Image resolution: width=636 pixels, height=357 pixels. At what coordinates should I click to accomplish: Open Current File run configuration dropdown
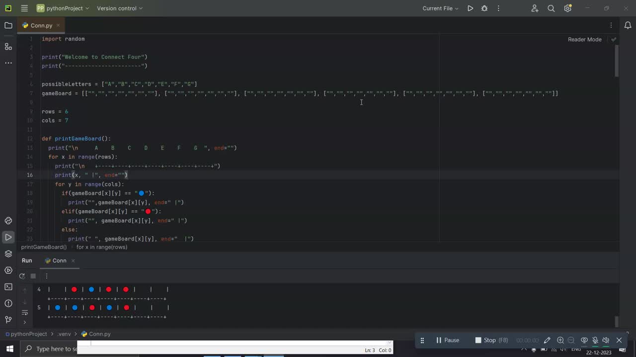pos(440,8)
